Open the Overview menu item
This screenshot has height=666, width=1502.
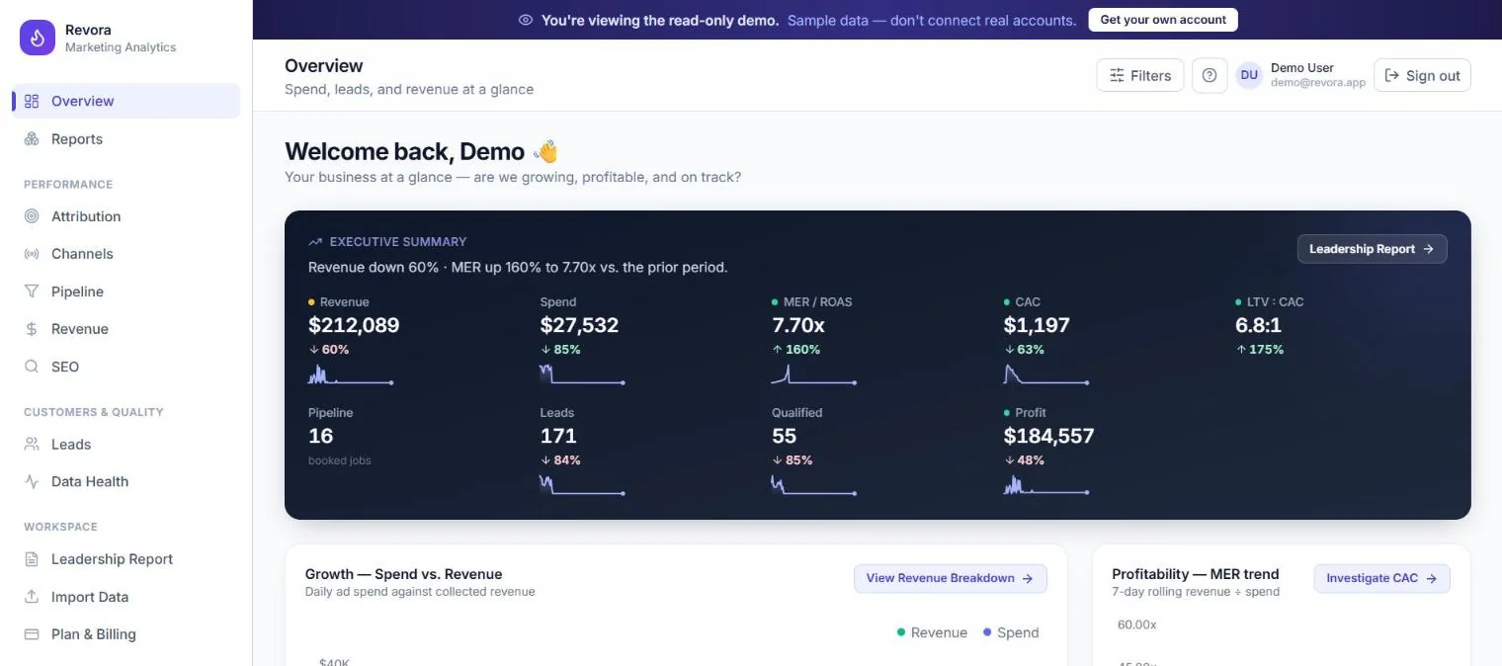click(126, 101)
